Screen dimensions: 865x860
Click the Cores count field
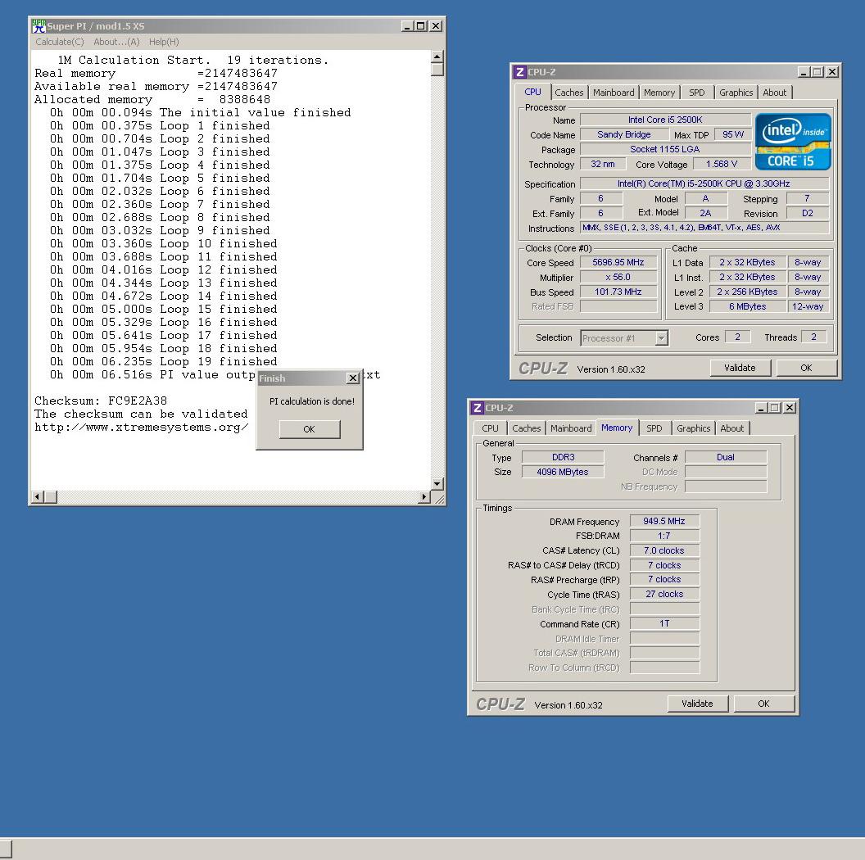[x=737, y=337]
